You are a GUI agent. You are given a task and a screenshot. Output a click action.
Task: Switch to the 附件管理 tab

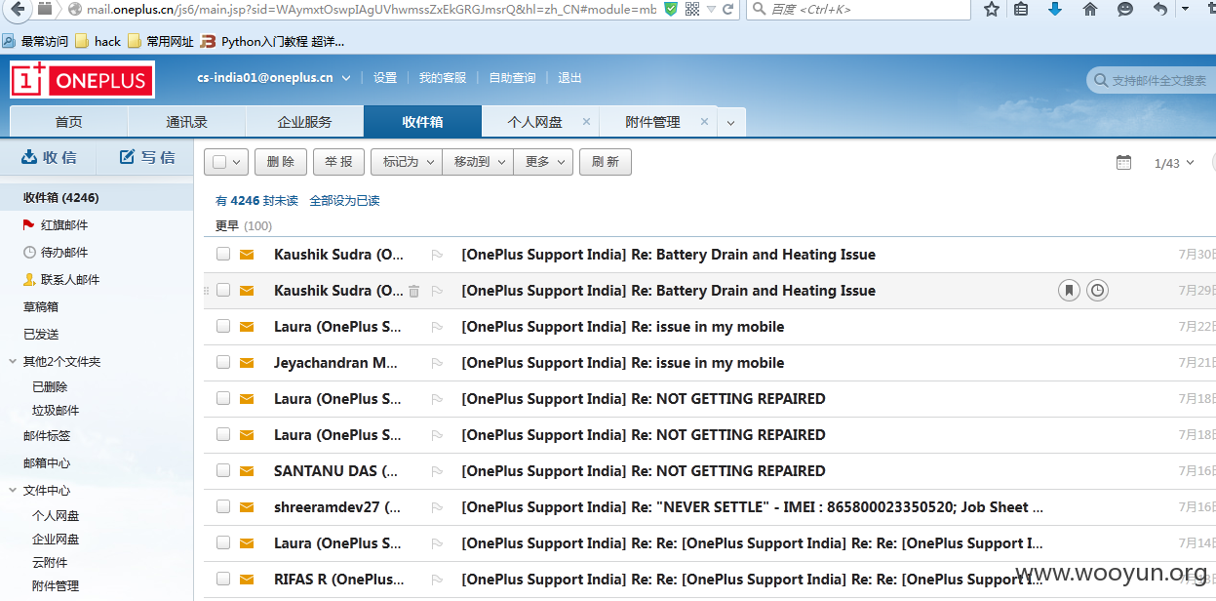tap(652, 122)
